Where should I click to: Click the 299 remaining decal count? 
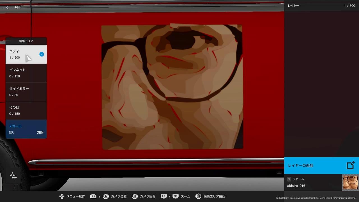point(40,133)
